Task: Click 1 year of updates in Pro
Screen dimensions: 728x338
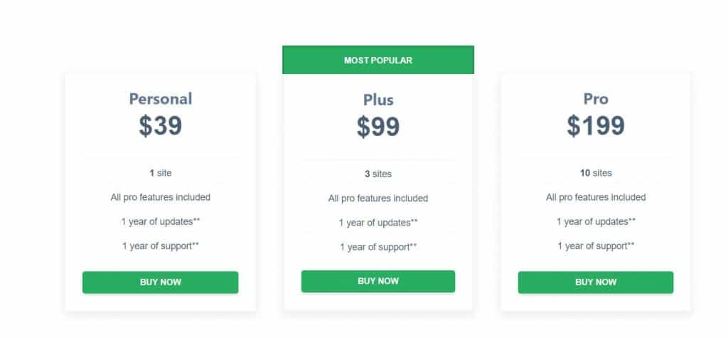Action: (x=596, y=222)
